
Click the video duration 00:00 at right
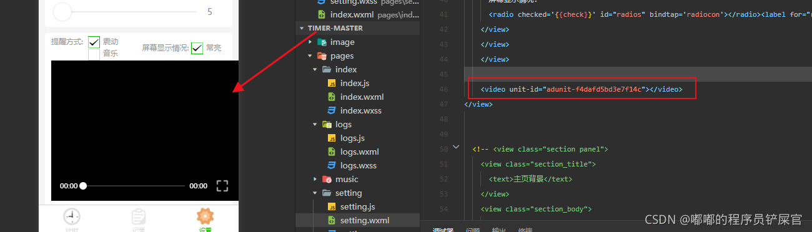[198, 186]
